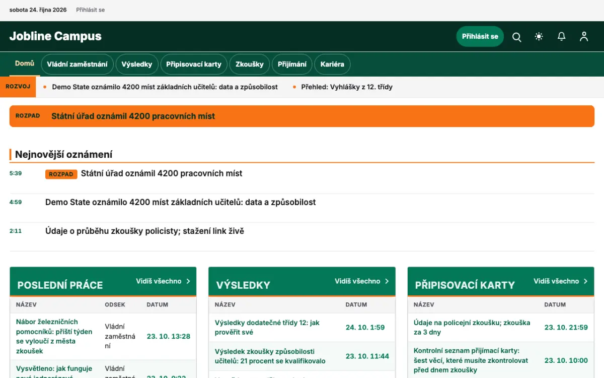Select the Zkoušky navigation tab

pyautogui.click(x=250, y=65)
